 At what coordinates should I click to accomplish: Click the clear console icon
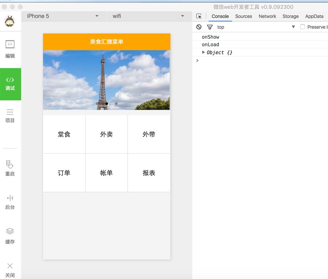199,27
